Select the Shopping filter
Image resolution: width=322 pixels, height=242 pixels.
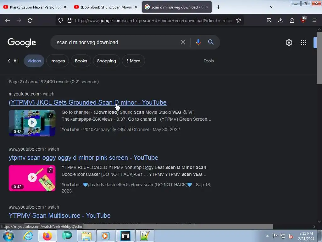pyautogui.click(x=106, y=61)
